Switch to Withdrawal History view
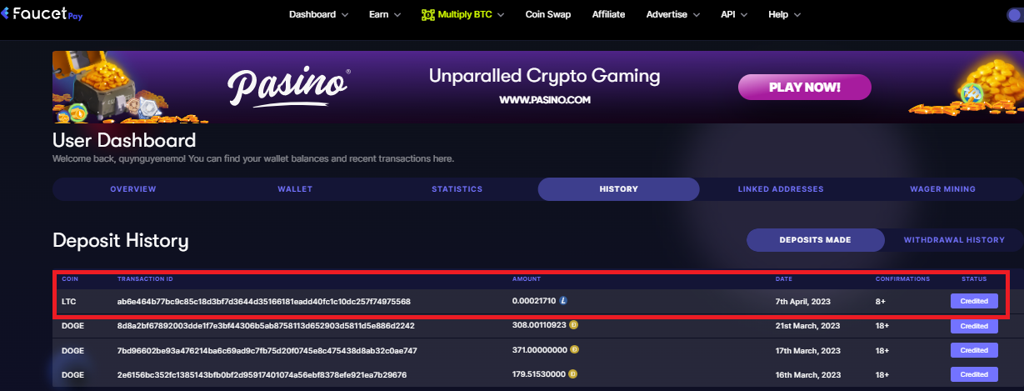1024x391 pixels. click(x=954, y=240)
